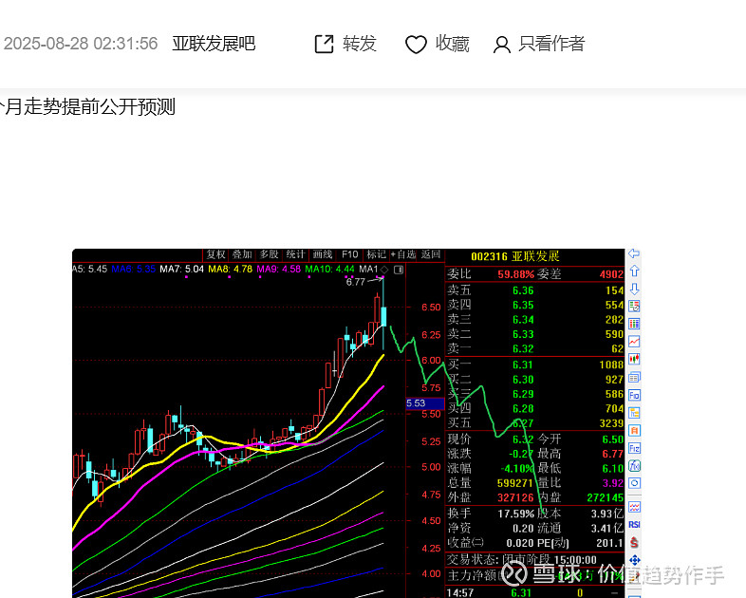Select the 画线 chart menu item

coord(322,254)
